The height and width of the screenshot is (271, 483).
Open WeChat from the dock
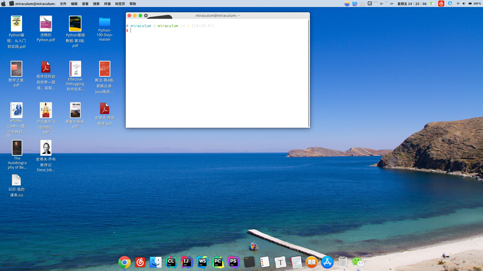(x=358, y=262)
